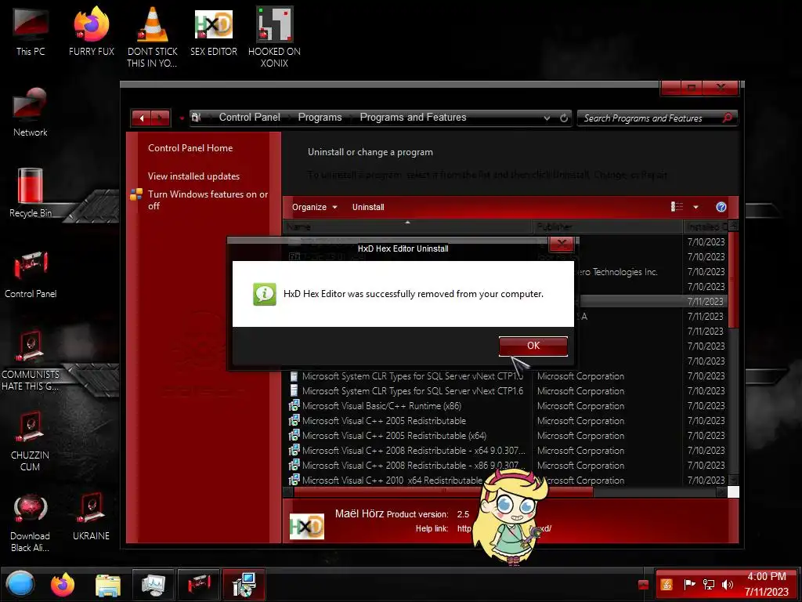This screenshot has height=602, width=802.
Task: Open the Network desktop icon
Action: pos(31,113)
